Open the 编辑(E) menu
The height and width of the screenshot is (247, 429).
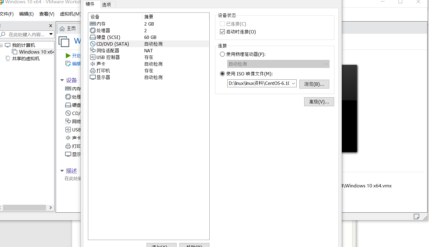[26, 14]
